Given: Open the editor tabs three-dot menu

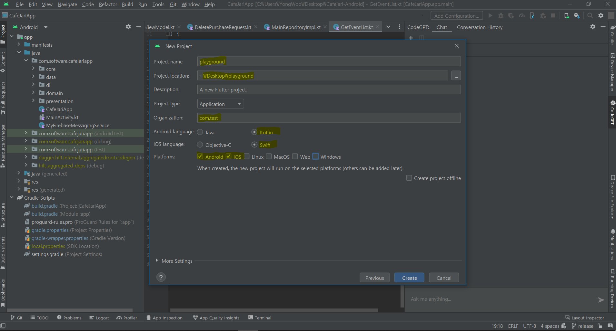Looking at the screenshot, I should pos(399,27).
